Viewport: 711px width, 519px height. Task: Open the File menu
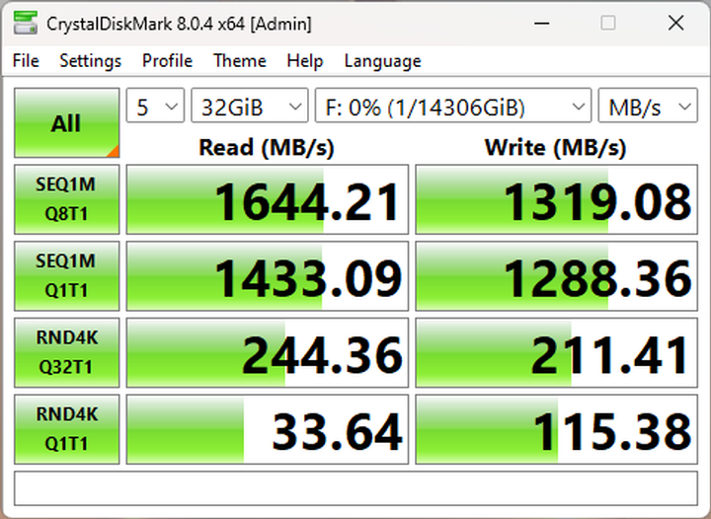26,61
